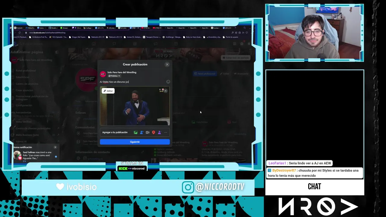Switch to the Meta Bus browser tab

coord(30,28)
